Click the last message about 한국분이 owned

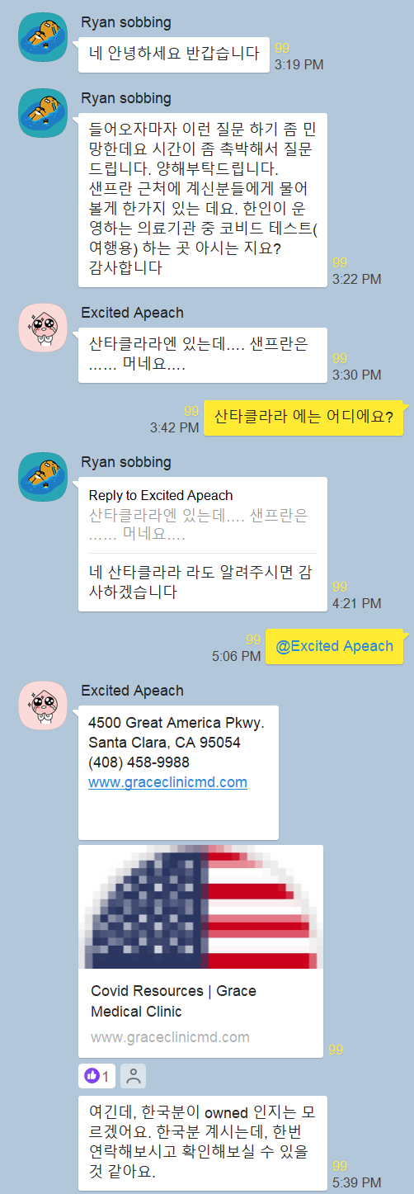[203, 1143]
